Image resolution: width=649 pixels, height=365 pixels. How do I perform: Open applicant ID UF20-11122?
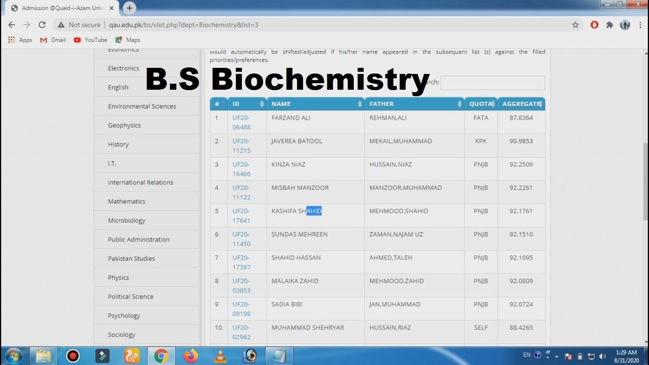pos(241,192)
